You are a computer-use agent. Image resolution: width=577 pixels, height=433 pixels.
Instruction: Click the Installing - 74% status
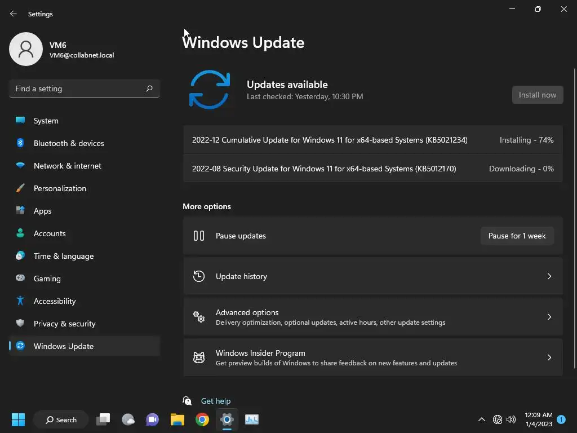[x=526, y=140]
